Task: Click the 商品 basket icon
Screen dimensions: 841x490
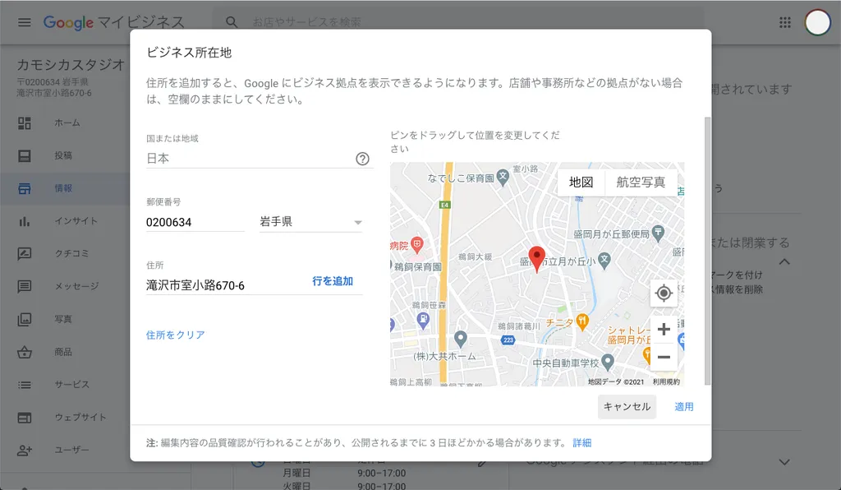Action: 25,352
